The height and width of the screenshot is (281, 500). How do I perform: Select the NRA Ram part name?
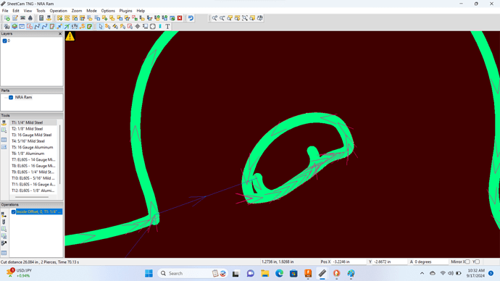[23, 98]
